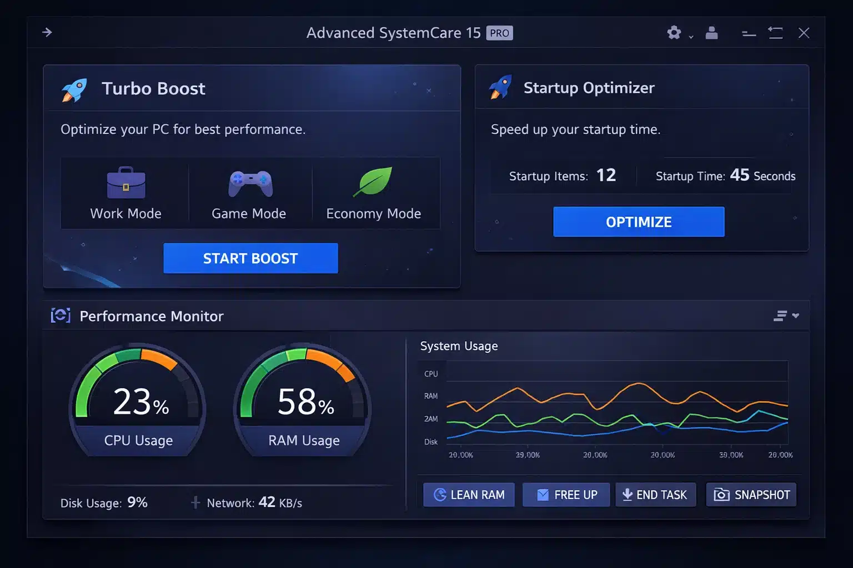Expand the dropdown next to the settings gear
Image resolution: width=853 pixels, height=568 pixels.
(x=690, y=36)
